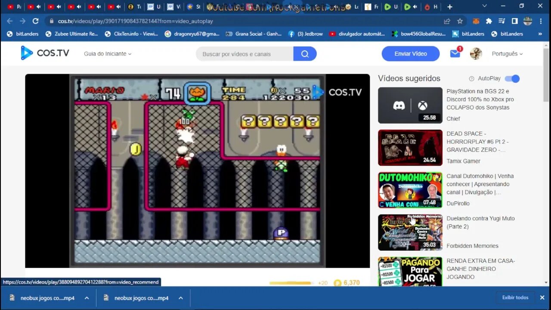Switch to the 'Fr' browser tab
The height and width of the screenshot is (310, 551).
tap(371, 7)
